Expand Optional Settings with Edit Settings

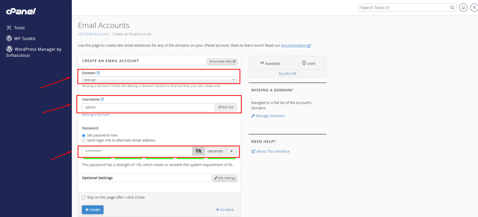click(225, 178)
